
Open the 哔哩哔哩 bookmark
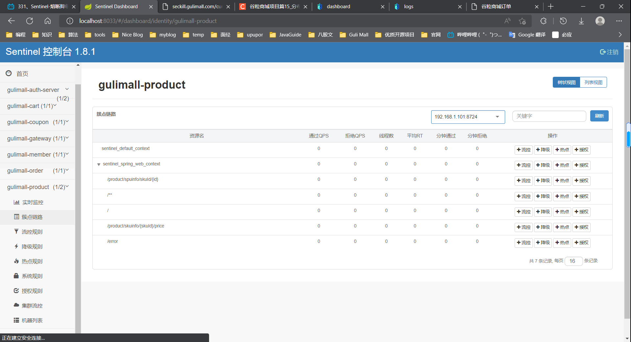[475, 35]
